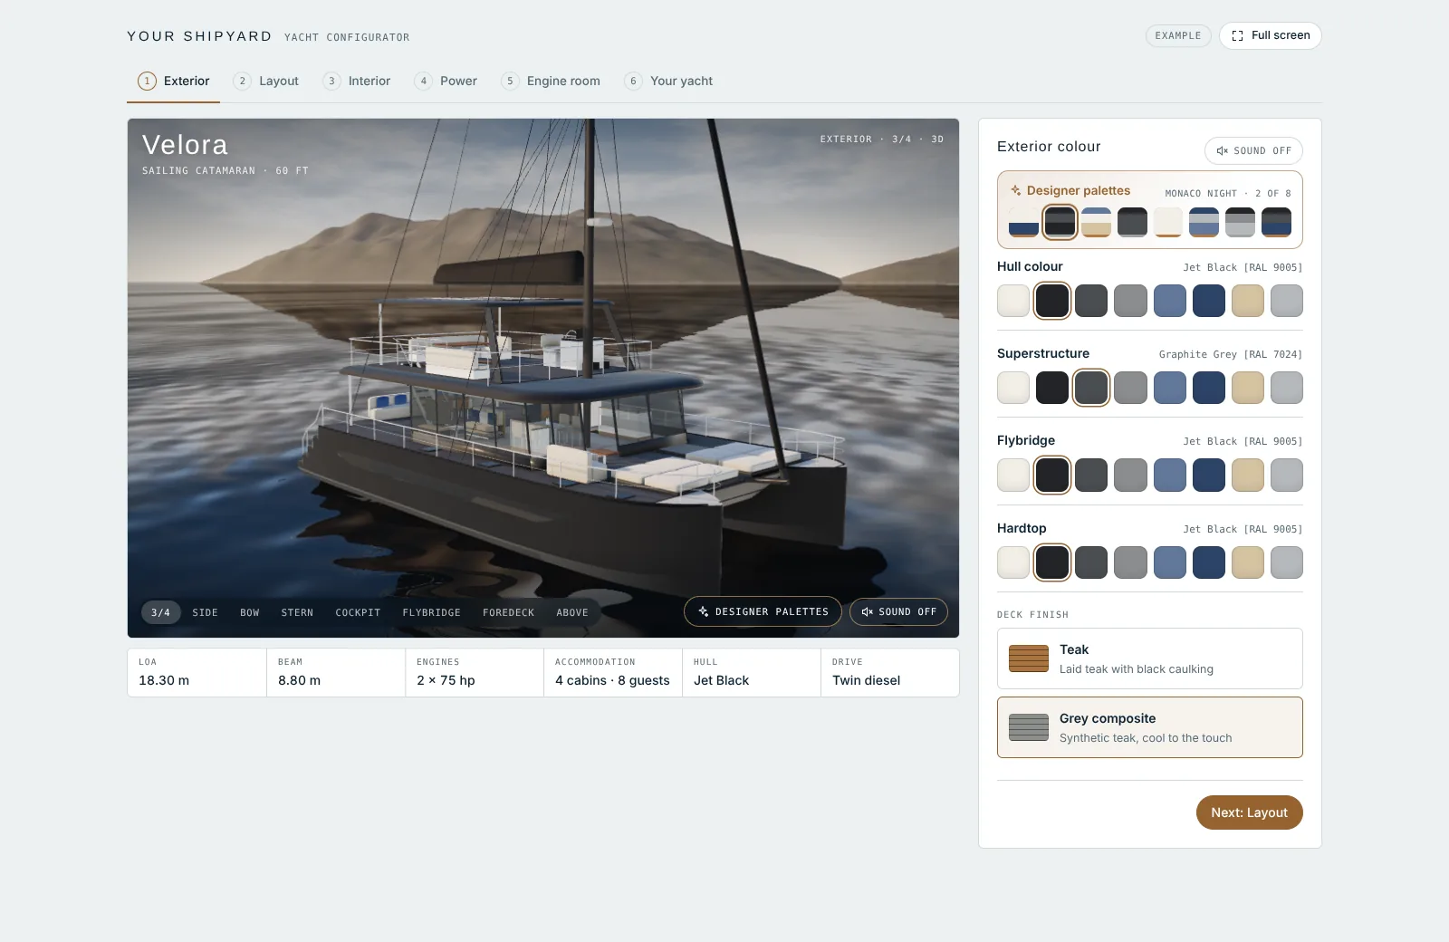Click the YOUR SHIPYARD logo text
Image resolution: width=1449 pixels, height=942 pixels.
[199, 36]
